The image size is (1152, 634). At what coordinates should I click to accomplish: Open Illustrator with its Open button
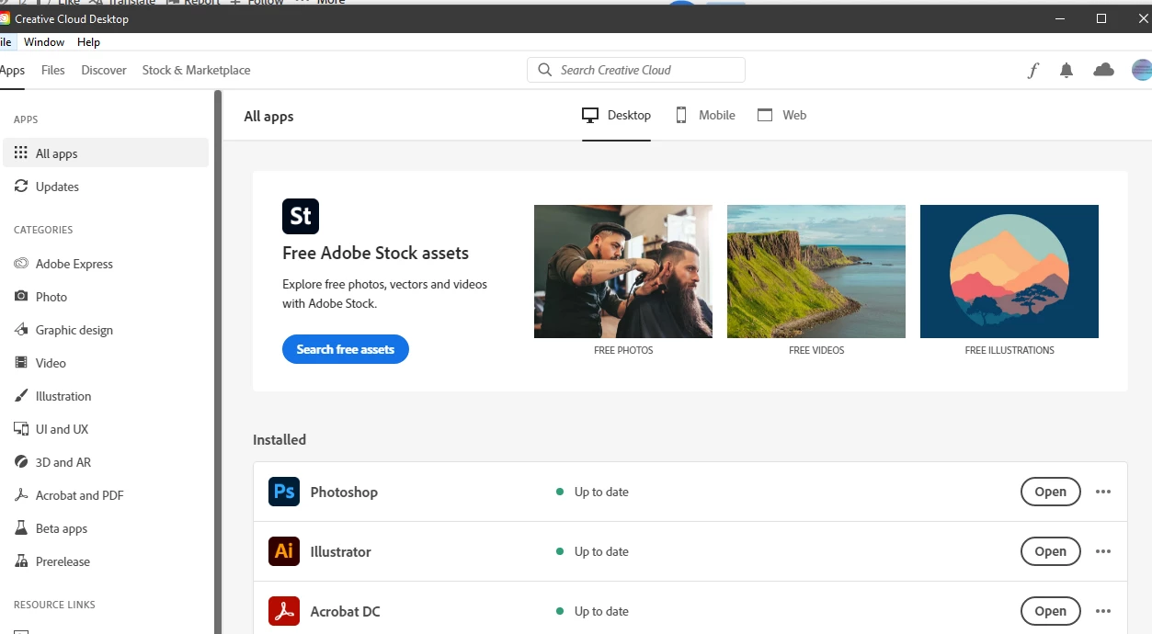coord(1050,551)
